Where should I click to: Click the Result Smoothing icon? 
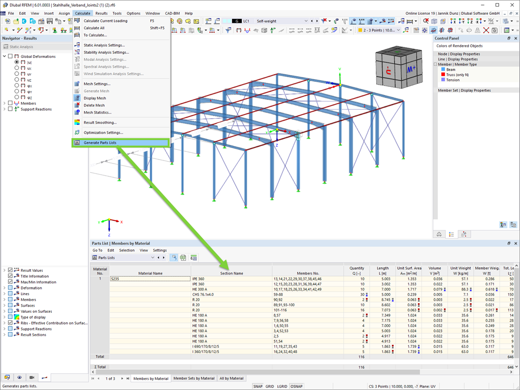pyautogui.click(x=77, y=122)
